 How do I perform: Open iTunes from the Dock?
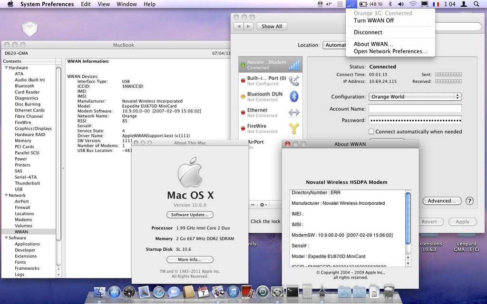click(x=233, y=292)
